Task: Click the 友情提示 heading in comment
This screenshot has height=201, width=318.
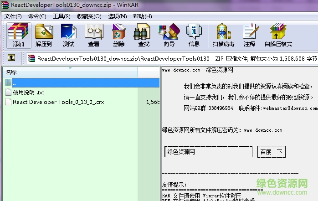Action: (174, 185)
